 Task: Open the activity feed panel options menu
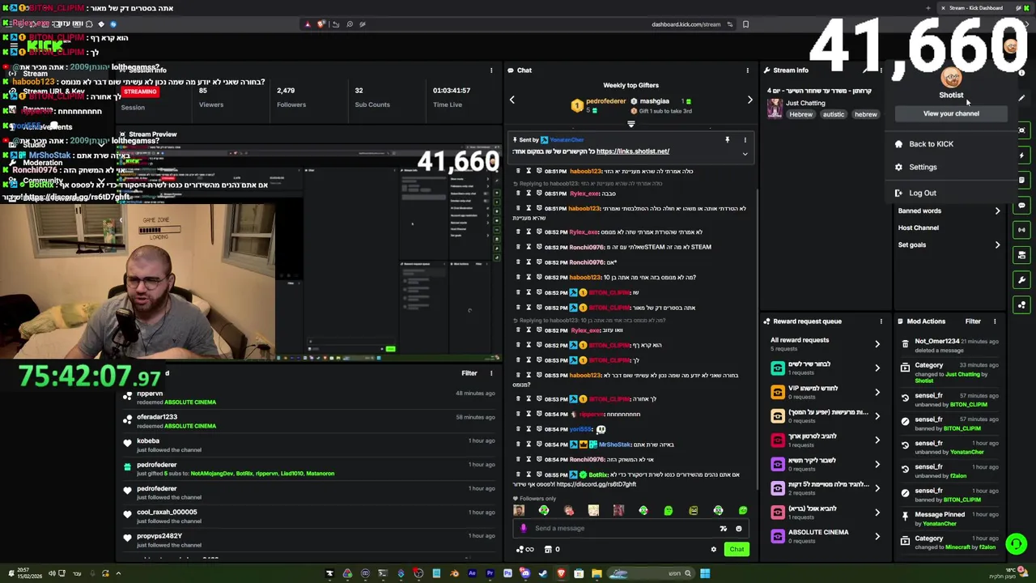[x=491, y=373]
